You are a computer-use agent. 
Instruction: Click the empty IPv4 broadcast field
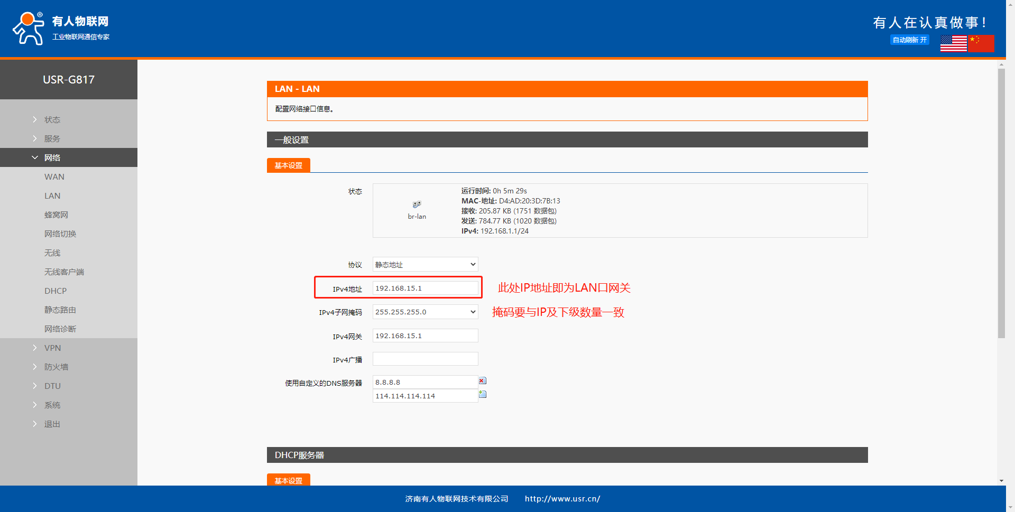(425, 359)
